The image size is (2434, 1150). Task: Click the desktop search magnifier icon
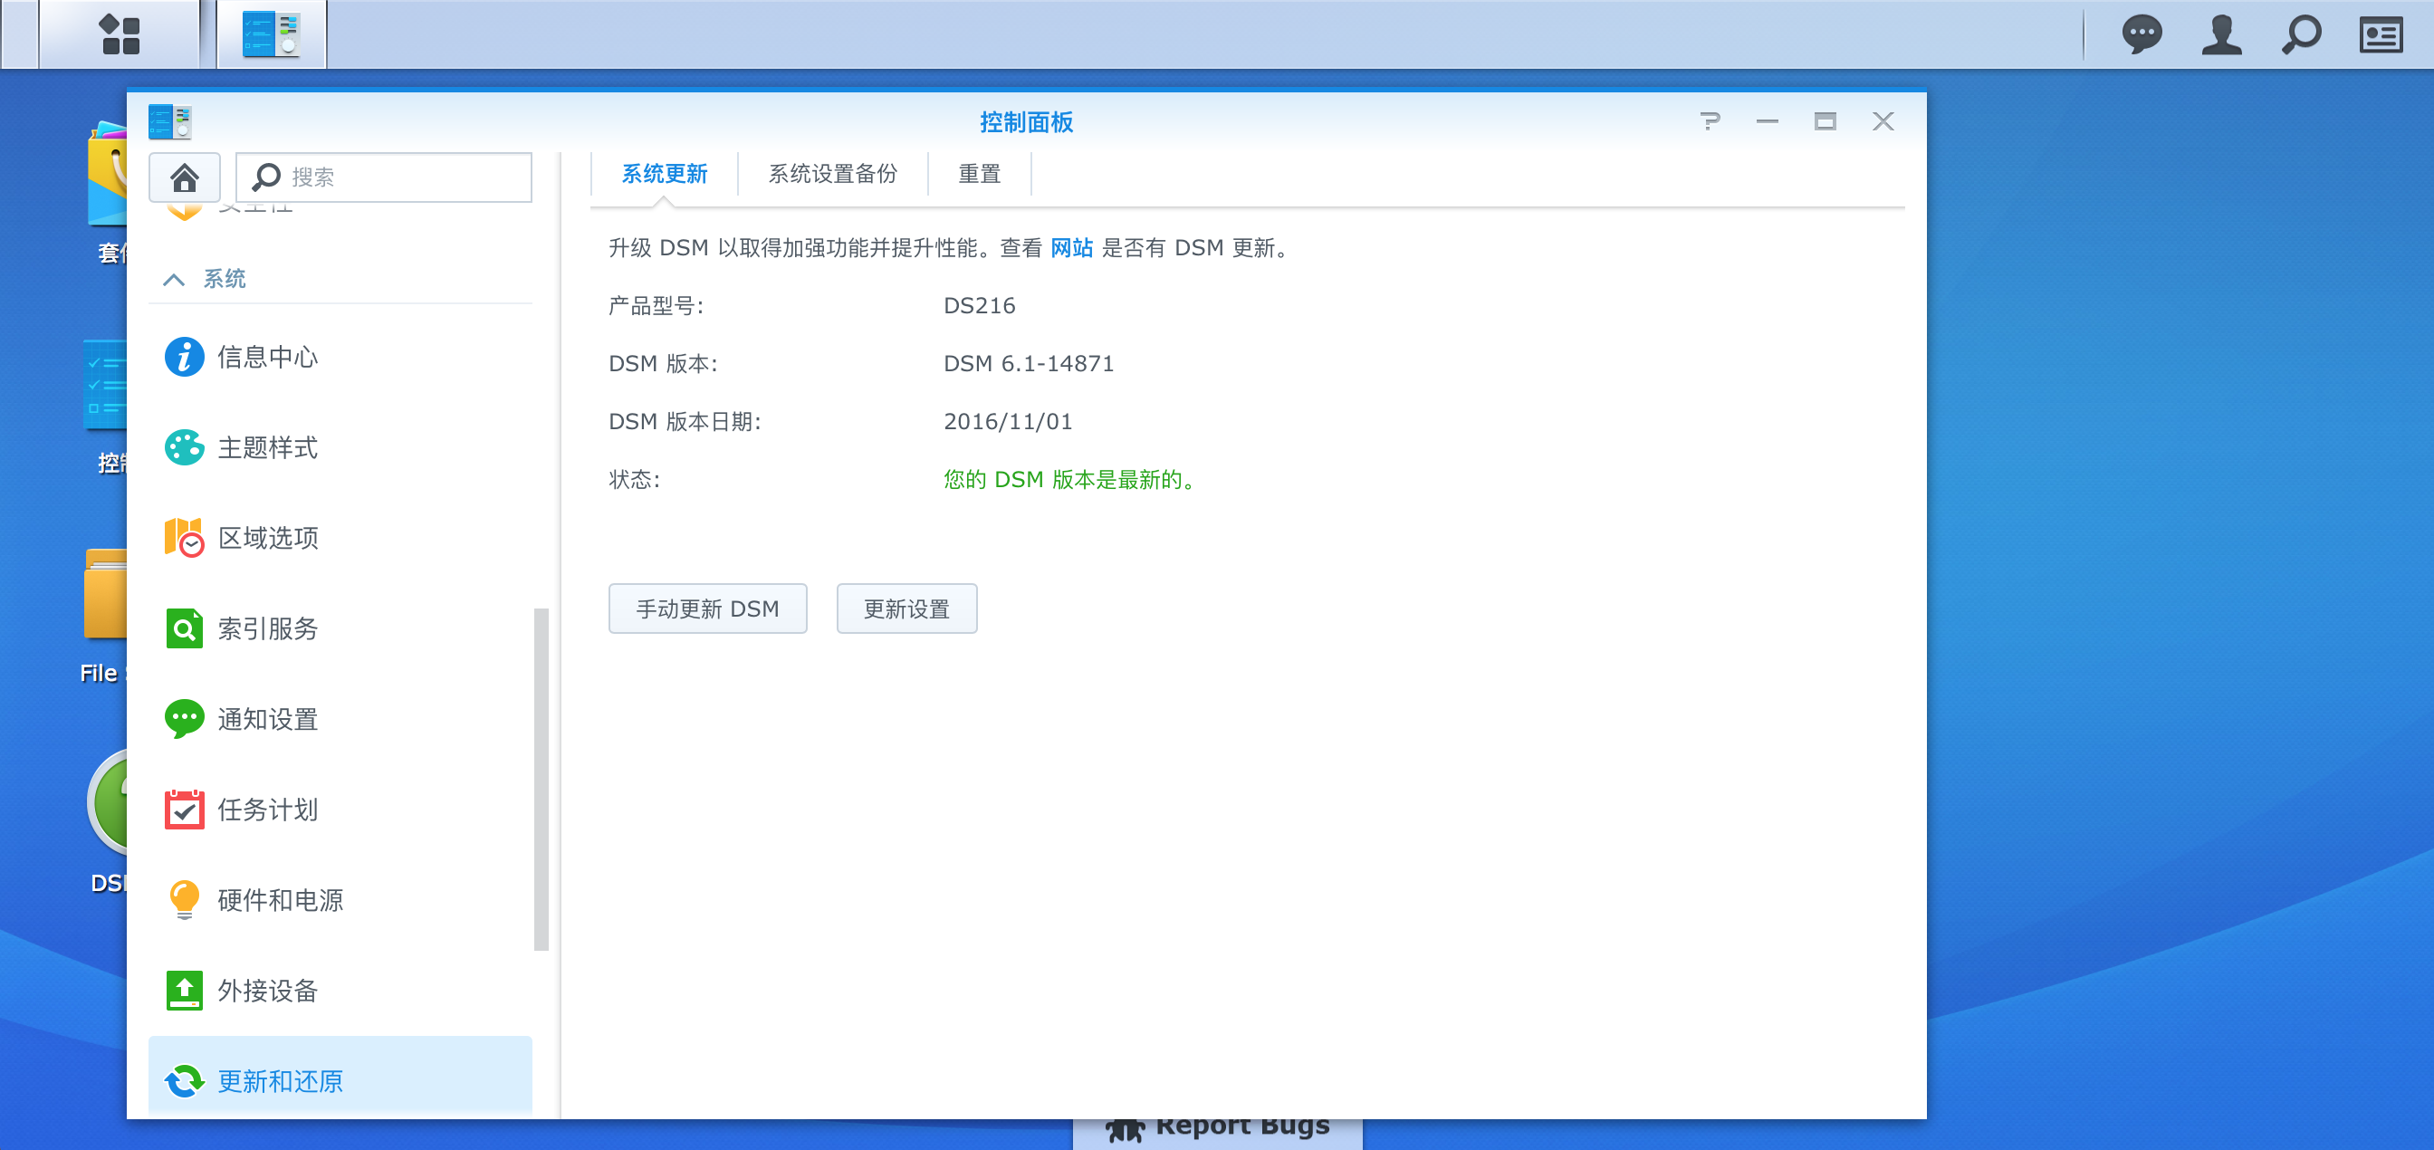(x=2301, y=35)
